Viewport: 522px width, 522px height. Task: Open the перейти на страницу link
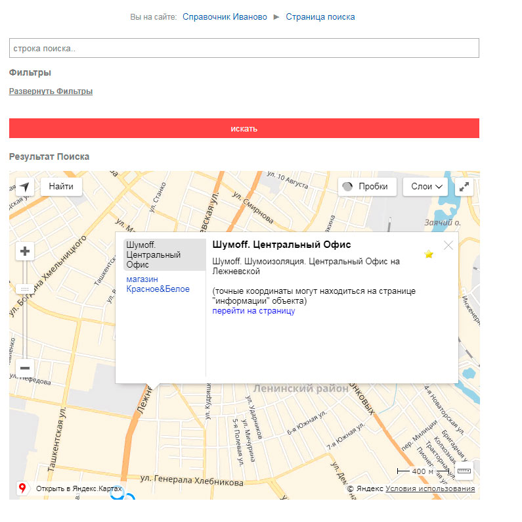[253, 311]
